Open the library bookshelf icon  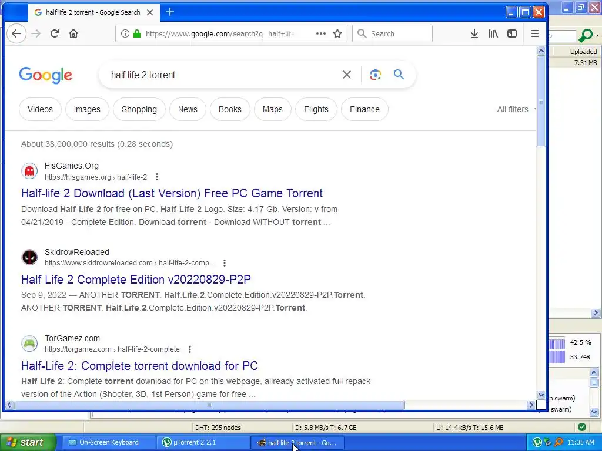493,33
